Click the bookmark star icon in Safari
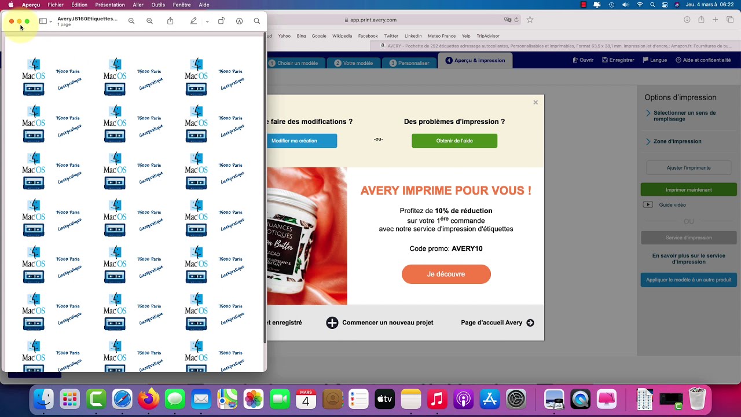The height and width of the screenshot is (417, 741). [x=530, y=20]
